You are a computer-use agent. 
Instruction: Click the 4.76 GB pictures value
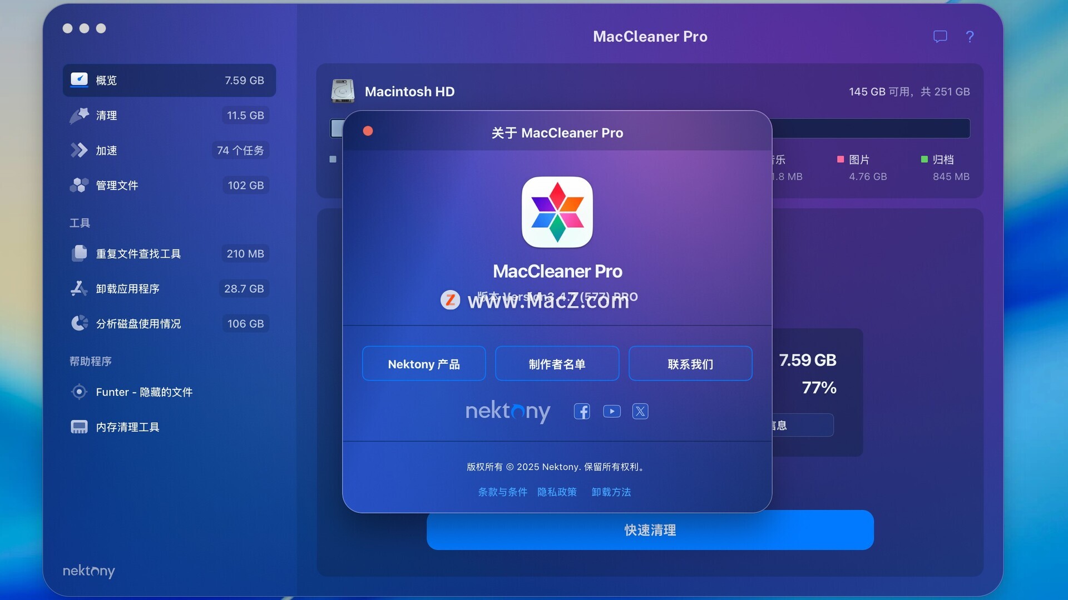point(868,177)
